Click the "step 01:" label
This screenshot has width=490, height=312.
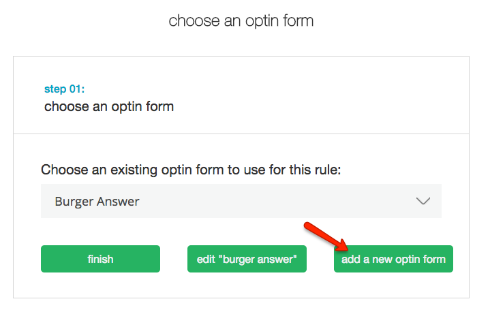point(64,89)
